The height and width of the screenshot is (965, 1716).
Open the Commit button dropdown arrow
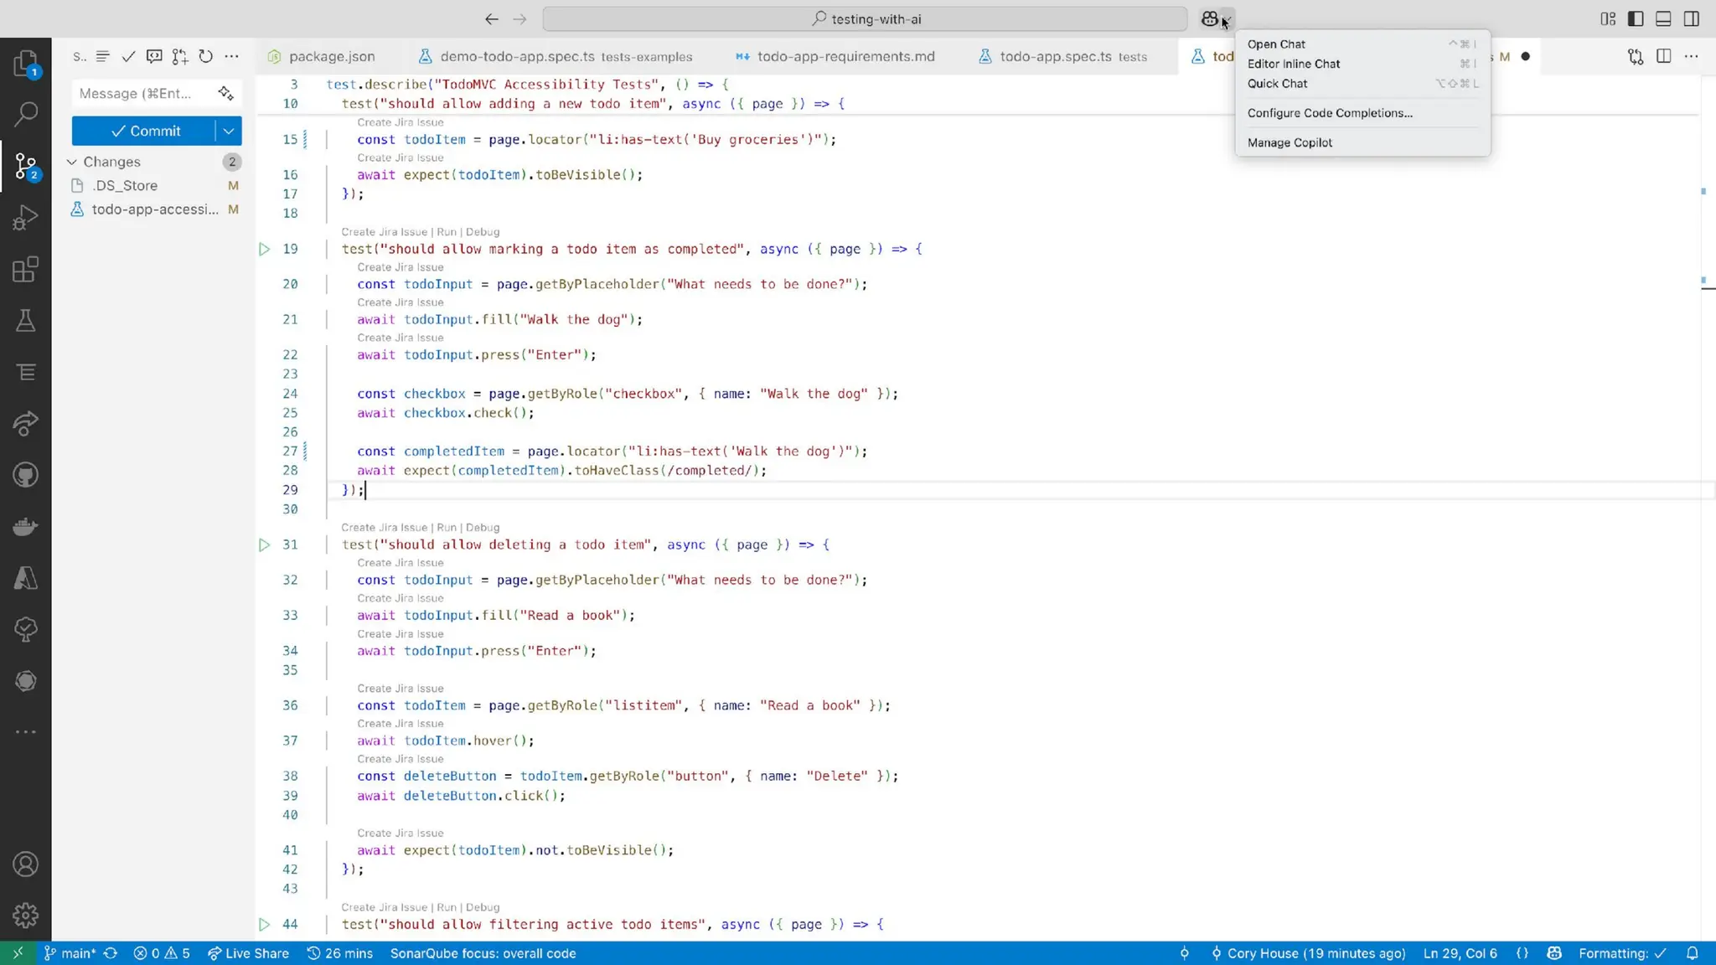click(x=229, y=131)
